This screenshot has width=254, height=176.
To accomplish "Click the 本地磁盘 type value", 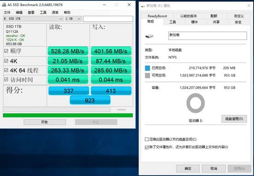I will click(175, 50).
